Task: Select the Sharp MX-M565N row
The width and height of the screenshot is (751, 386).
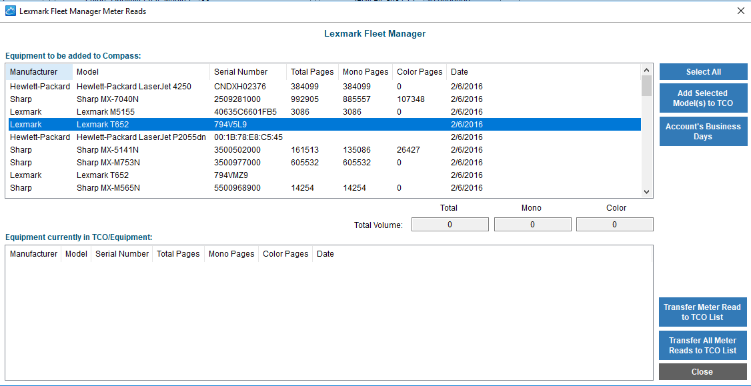Action: coord(325,188)
